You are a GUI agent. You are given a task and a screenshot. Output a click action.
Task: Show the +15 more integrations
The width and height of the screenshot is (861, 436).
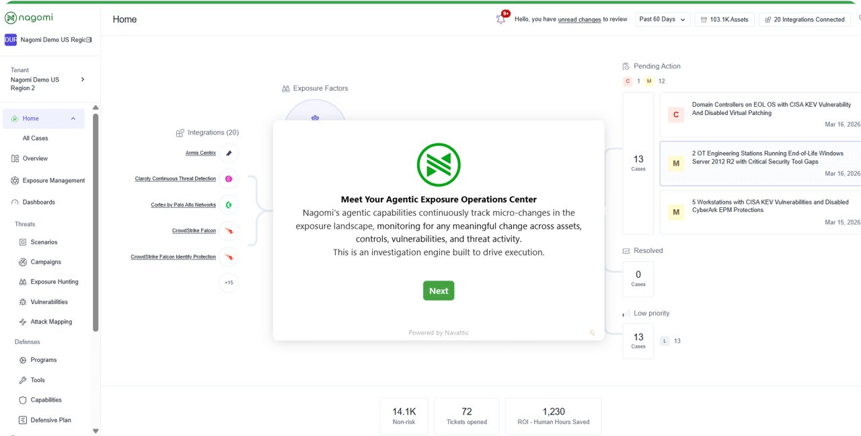(x=229, y=283)
